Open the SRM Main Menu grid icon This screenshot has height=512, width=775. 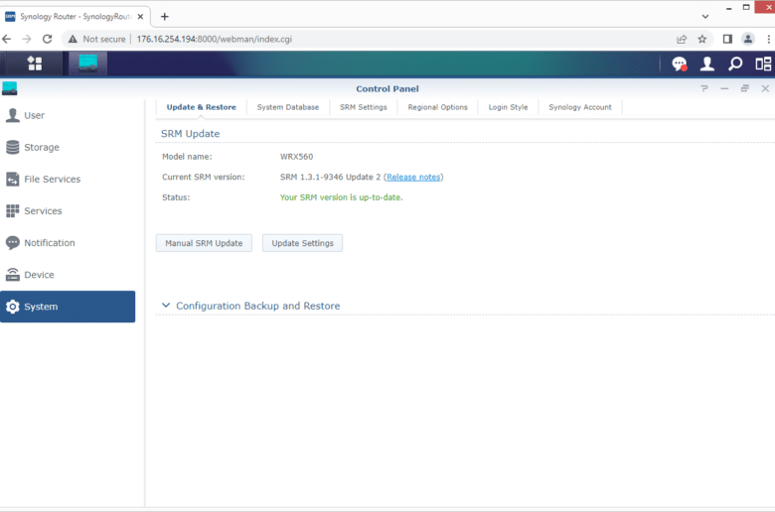pos(35,64)
